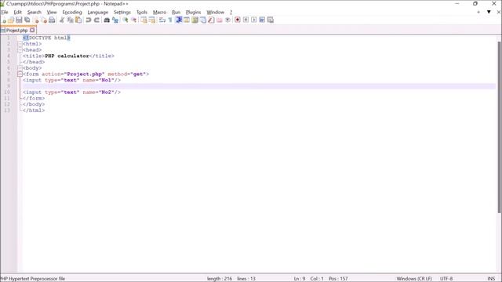Open the Function List panel icon
The image size is (502, 282).
pyautogui.click(x=211, y=20)
